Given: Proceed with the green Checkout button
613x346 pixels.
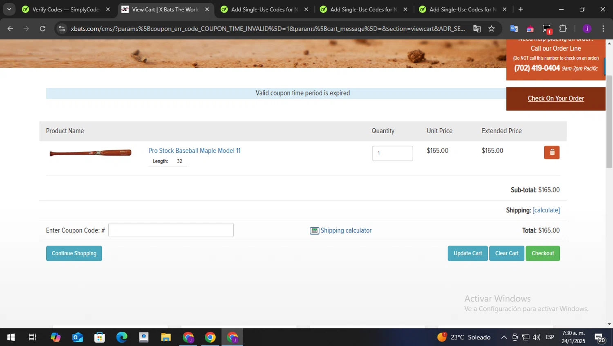Looking at the screenshot, I should pos(543,253).
